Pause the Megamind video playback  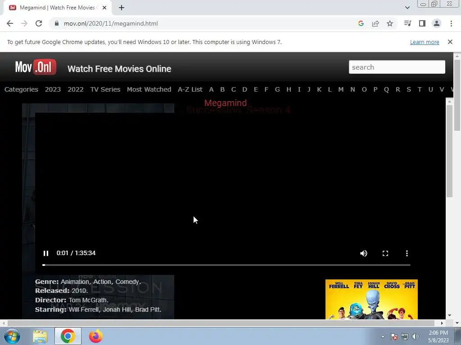tap(46, 253)
